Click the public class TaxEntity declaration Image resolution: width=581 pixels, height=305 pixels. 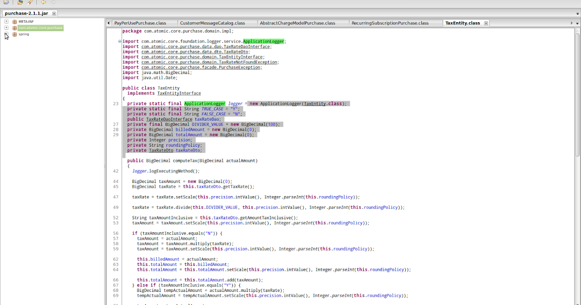(x=151, y=88)
